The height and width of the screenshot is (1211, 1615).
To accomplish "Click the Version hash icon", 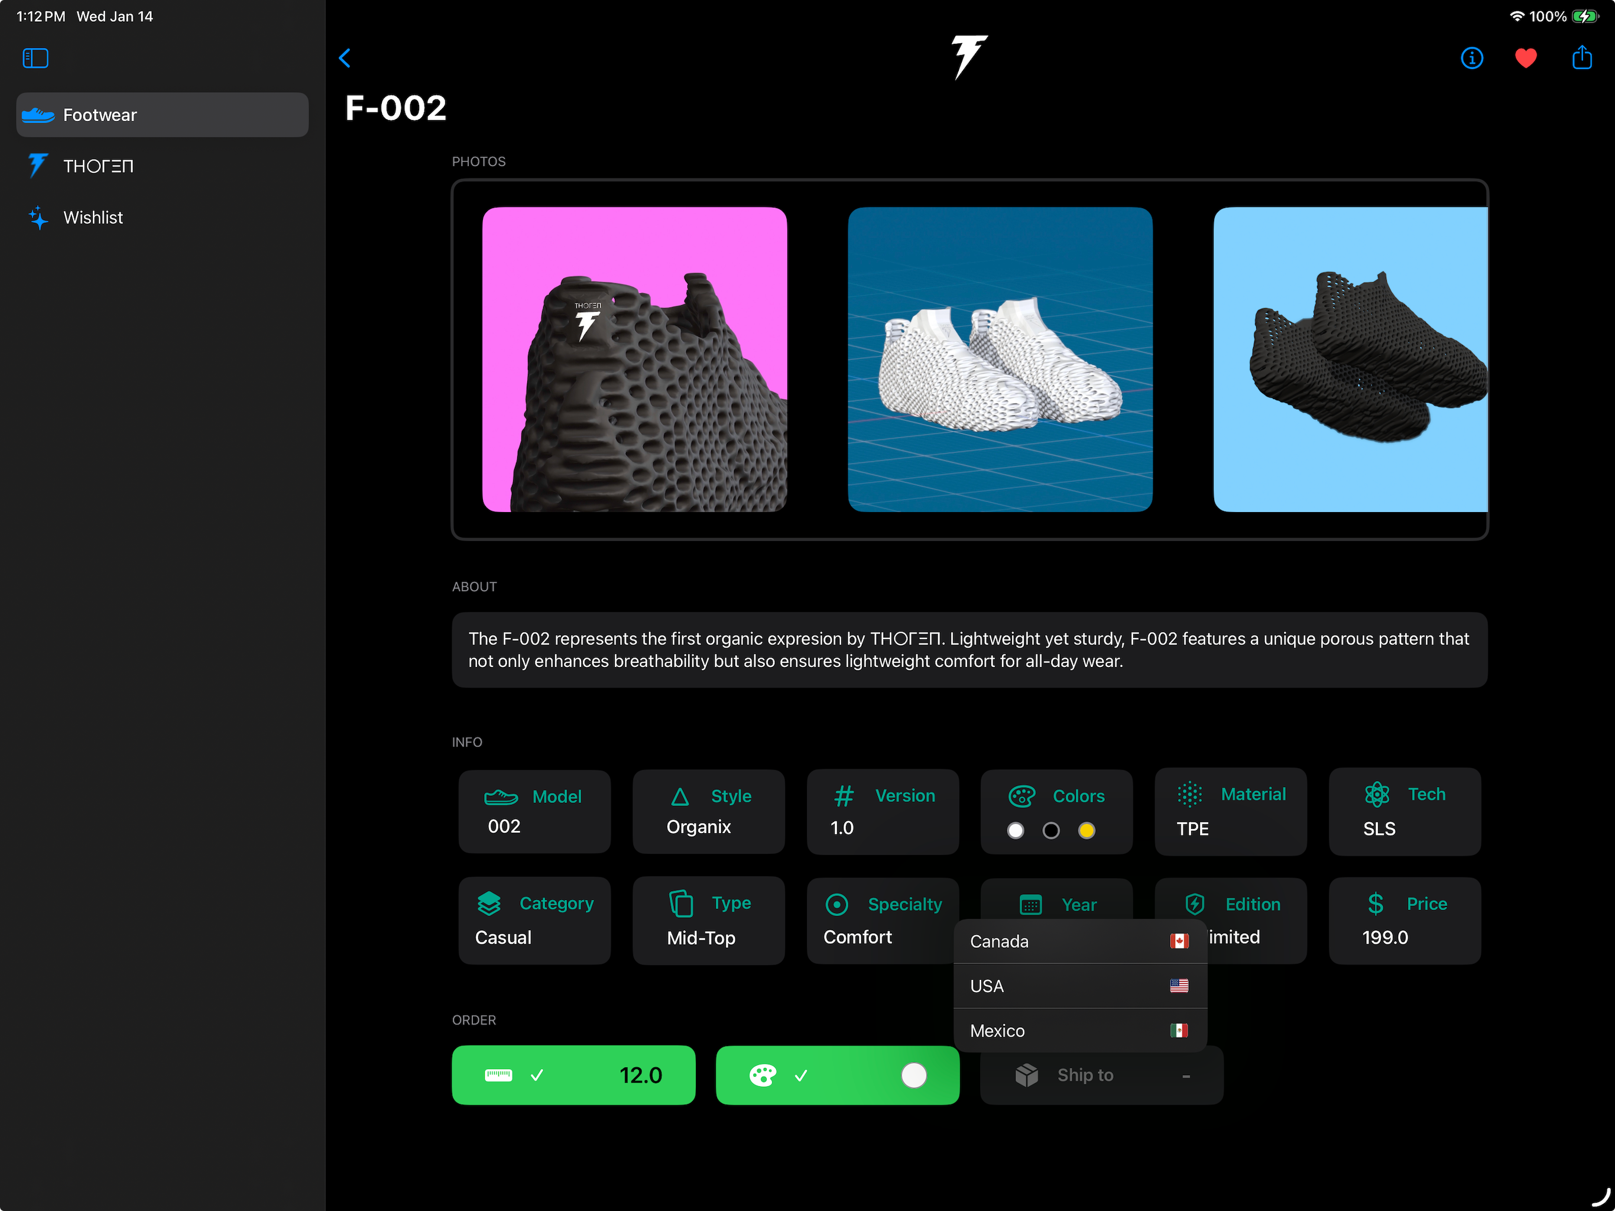I will pos(844,795).
